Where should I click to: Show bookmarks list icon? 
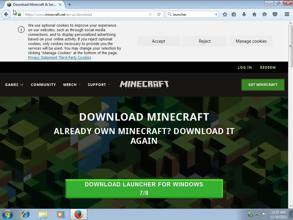(234, 14)
